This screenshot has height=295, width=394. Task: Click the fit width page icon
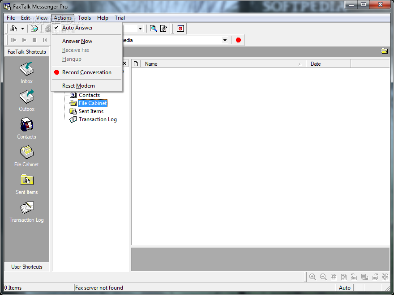[x=334, y=277]
